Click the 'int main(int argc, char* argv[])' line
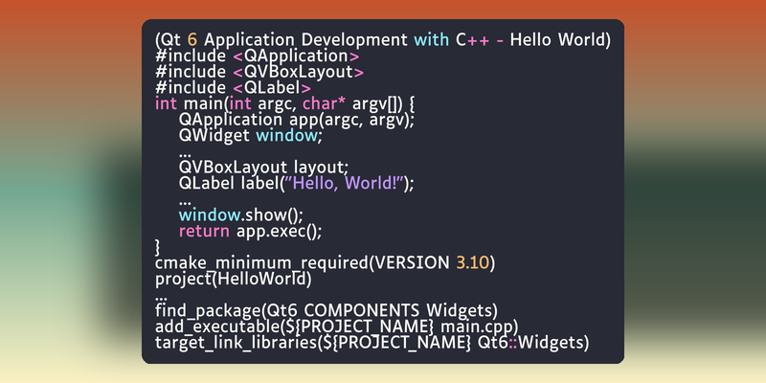This screenshot has height=383, width=766. (284, 104)
